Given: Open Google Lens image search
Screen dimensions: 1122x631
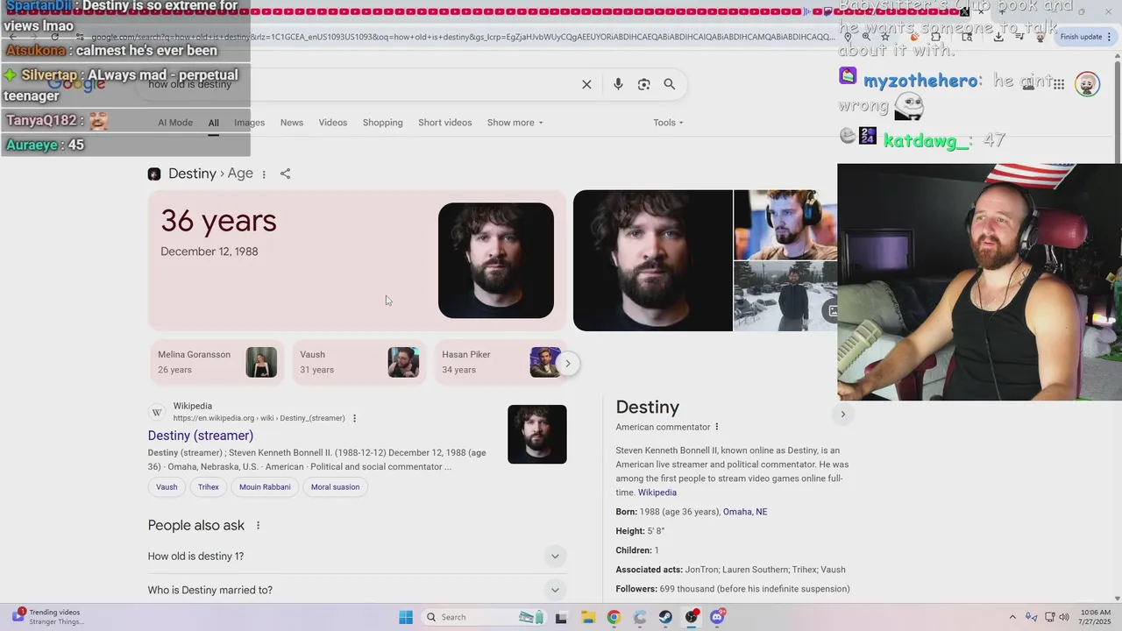Looking at the screenshot, I should 643,84.
